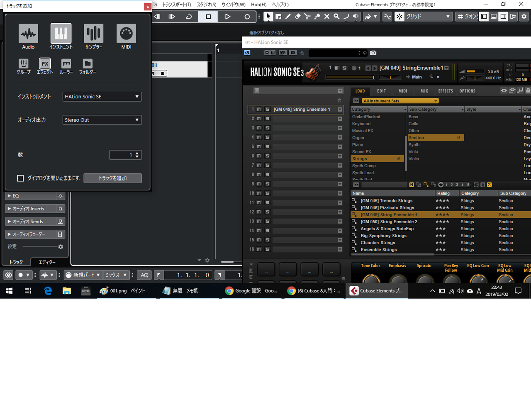The image size is (531, 402).
Task: Mute HALion slot 1 String Ensemble
Action: 259,110
